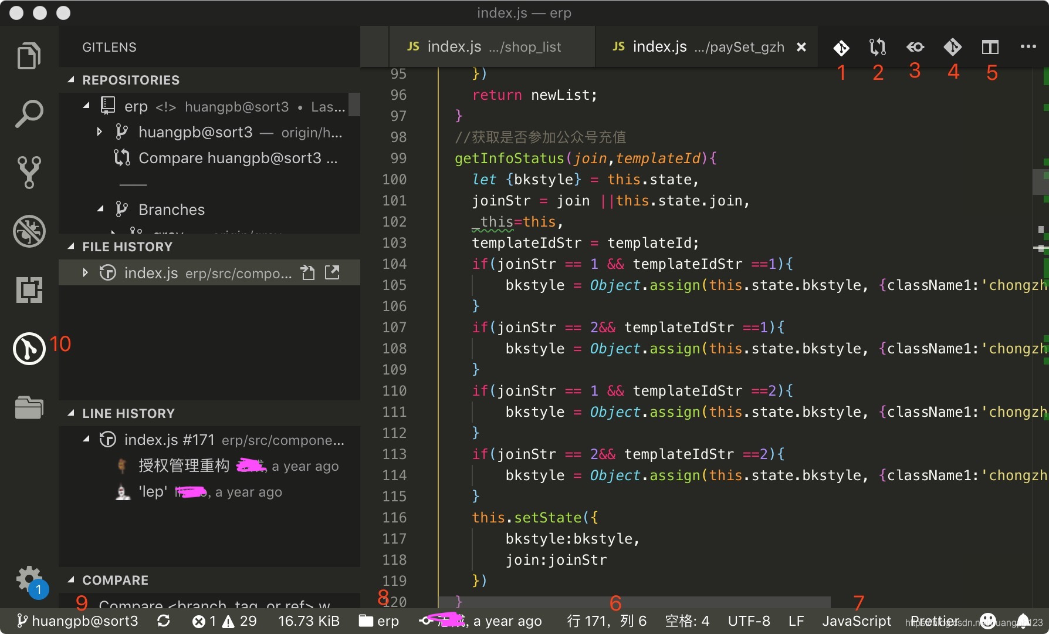Click 'return newList;' on line 96
This screenshot has width=1049, height=634.
coord(534,95)
